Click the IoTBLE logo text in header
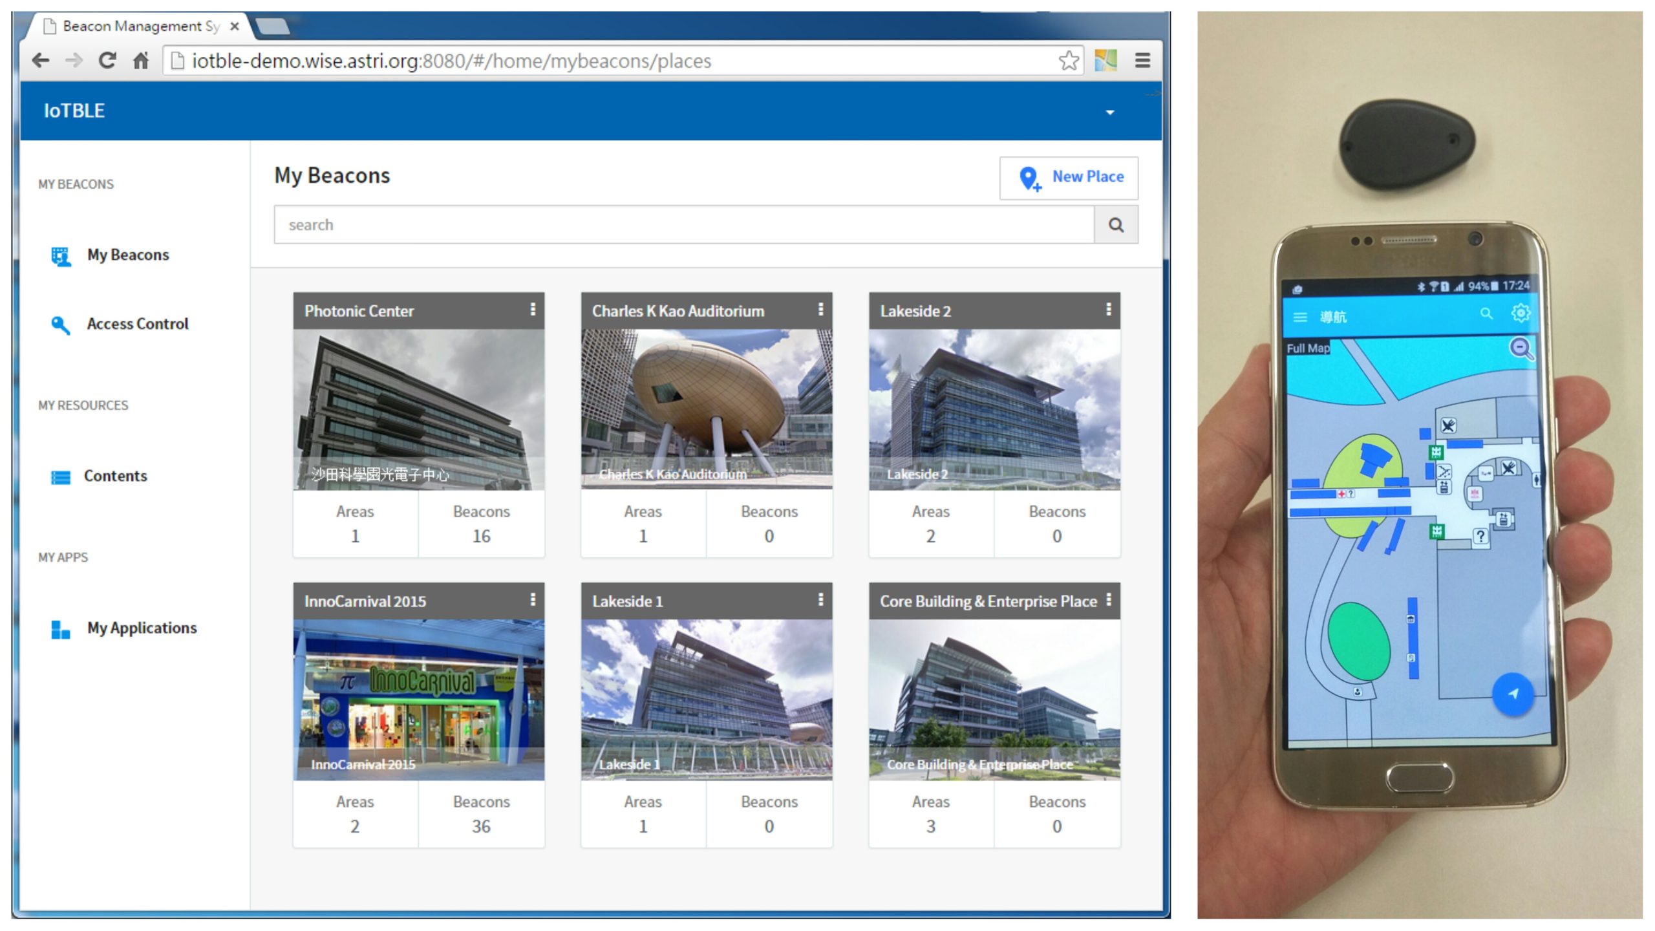Viewport: 1655px width, 931px height. (x=74, y=111)
